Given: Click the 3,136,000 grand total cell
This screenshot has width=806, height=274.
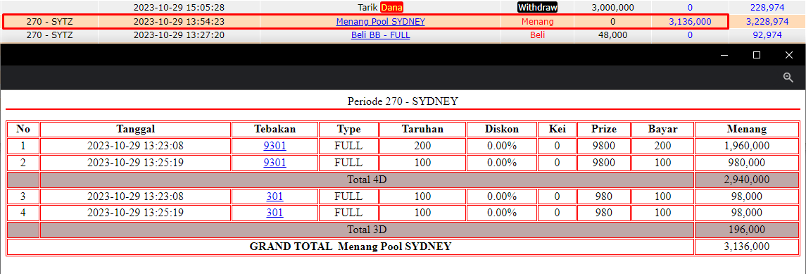Looking at the screenshot, I should [x=747, y=247].
